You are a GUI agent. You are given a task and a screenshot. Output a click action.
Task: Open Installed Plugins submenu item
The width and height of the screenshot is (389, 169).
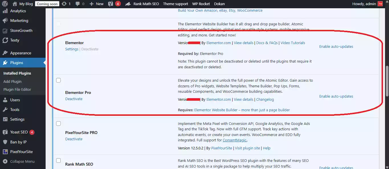click(x=17, y=73)
